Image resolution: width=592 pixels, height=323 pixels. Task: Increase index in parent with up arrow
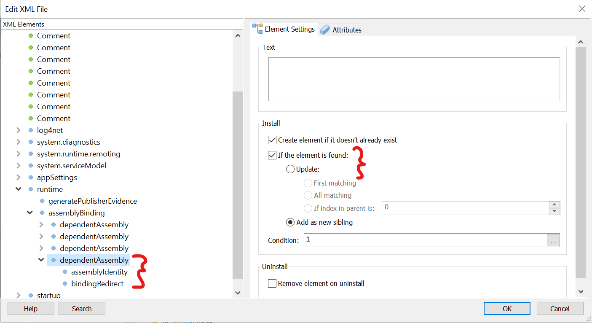pyautogui.click(x=554, y=205)
